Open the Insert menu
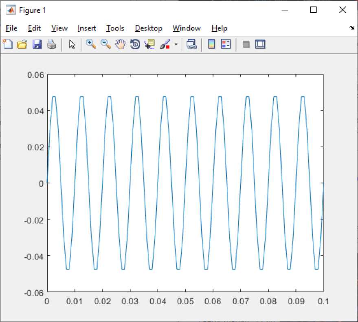Viewport: 358px width, 322px height. pos(87,28)
